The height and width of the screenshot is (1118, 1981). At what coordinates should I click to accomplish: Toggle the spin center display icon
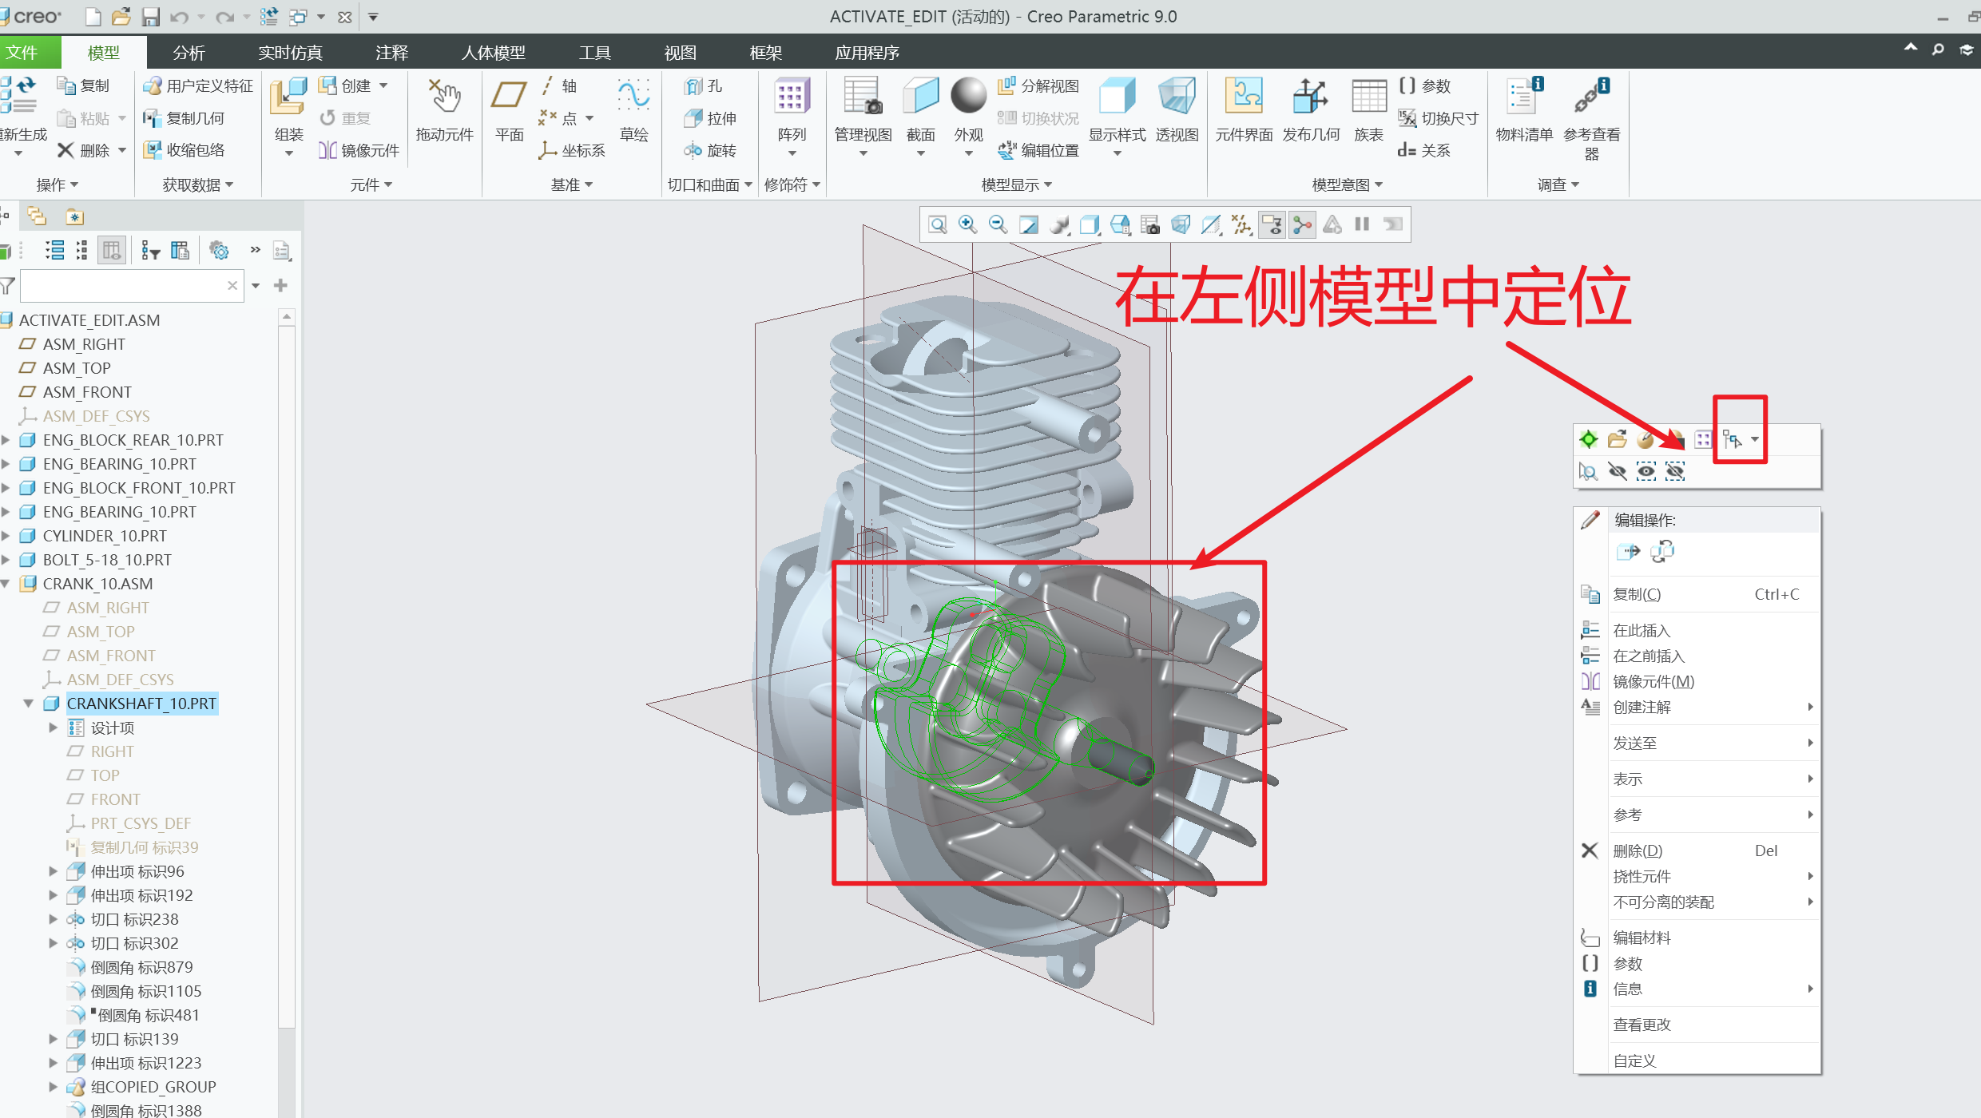[1303, 224]
